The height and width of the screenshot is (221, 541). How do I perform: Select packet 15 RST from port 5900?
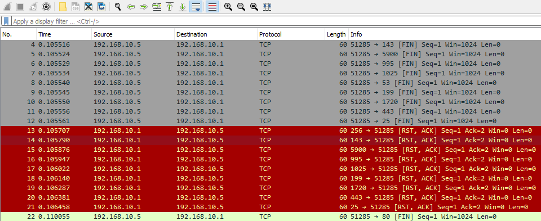270,150
